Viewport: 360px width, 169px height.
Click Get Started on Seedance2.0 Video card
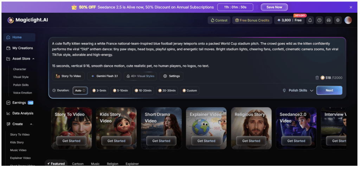[296, 141]
